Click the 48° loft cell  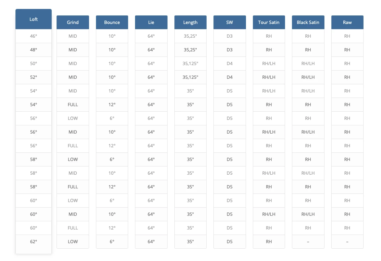point(34,50)
